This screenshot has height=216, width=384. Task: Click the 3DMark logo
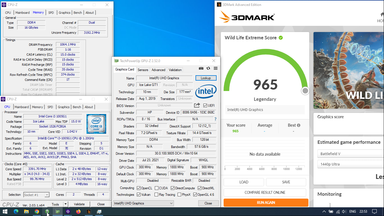(247, 17)
